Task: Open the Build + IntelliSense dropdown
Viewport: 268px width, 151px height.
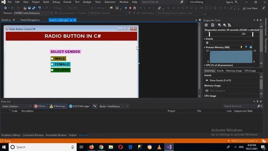Action: [114, 106]
